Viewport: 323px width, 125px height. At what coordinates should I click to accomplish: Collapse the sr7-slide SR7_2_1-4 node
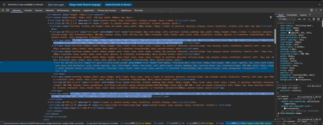(x=48, y=23)
